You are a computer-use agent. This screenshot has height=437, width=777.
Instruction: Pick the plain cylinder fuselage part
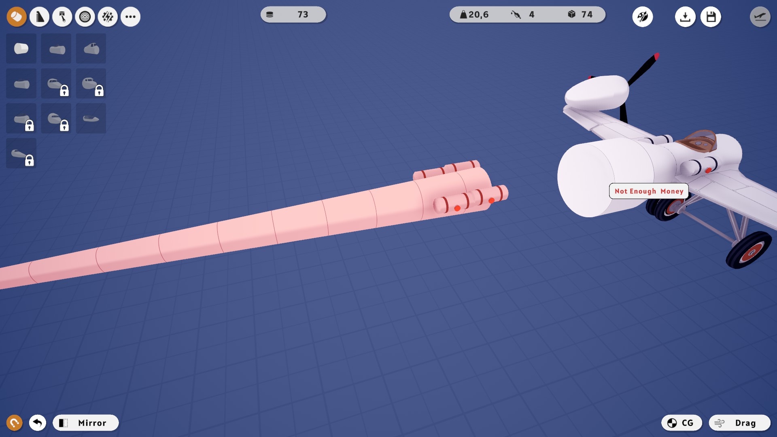21,49
